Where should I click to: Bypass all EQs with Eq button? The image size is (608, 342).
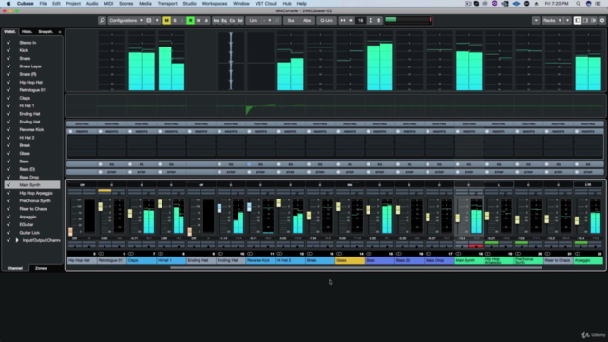pos(224,21)
